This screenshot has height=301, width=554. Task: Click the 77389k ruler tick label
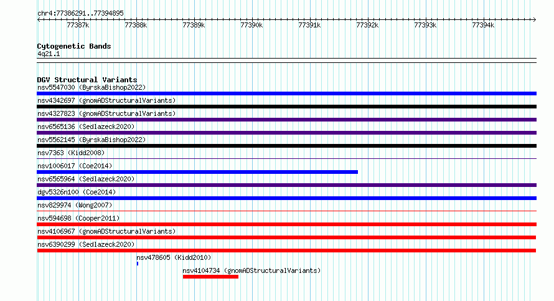[x=194, y=25]
